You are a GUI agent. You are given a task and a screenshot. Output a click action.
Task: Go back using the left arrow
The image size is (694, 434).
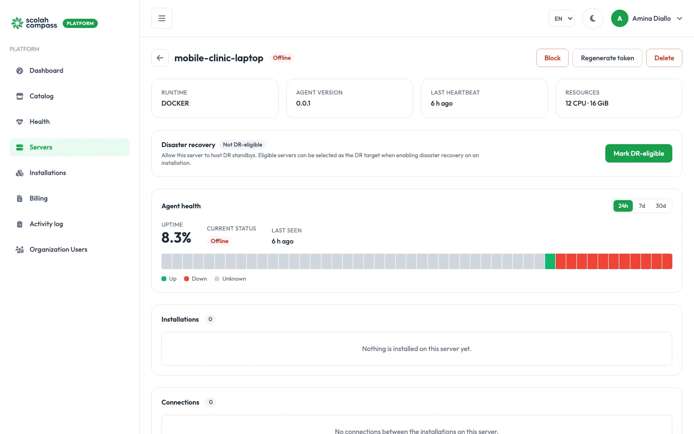coord(160,58)
